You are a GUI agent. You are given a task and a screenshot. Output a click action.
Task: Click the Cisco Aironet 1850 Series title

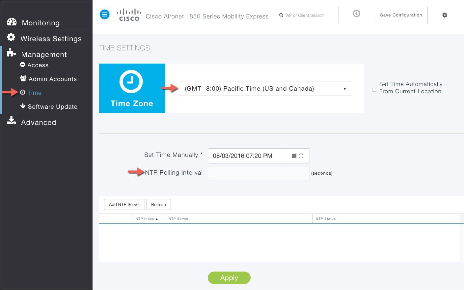click(x=207, y=16)
